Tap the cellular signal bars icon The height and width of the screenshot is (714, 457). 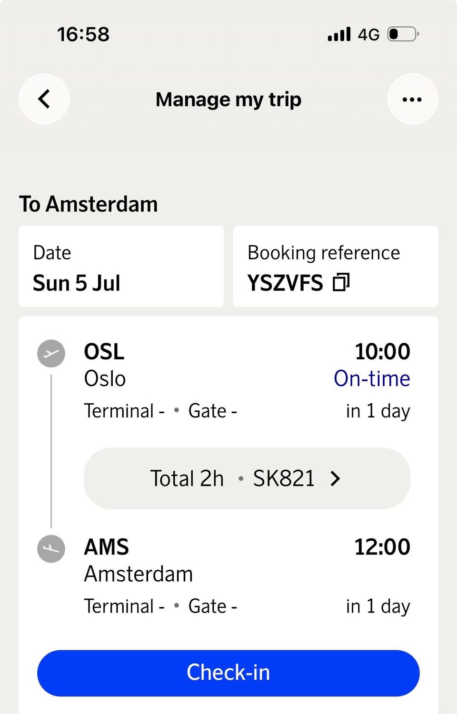(339, 34)
